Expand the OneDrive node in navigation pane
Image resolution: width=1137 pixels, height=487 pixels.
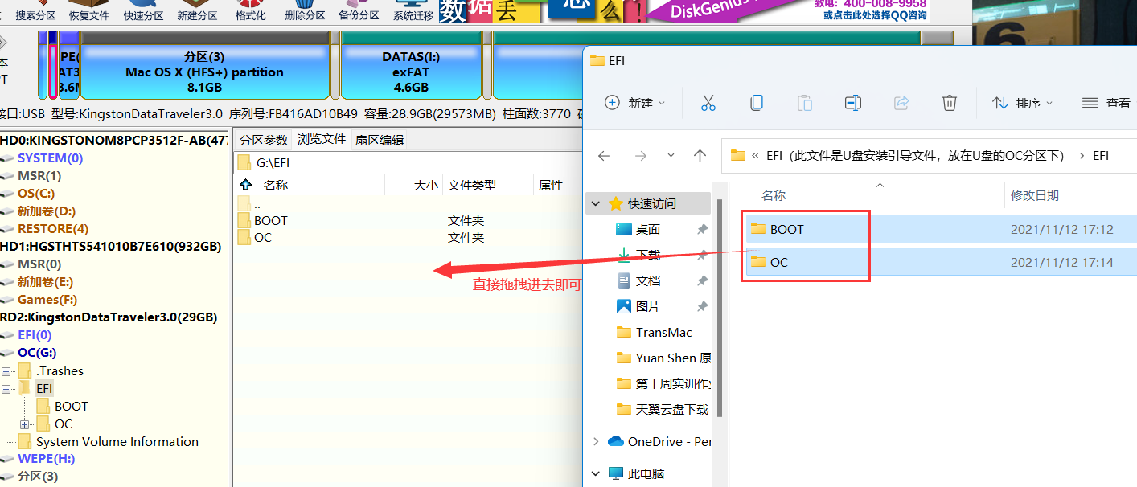pyautogui.click(x=596, y=441)
